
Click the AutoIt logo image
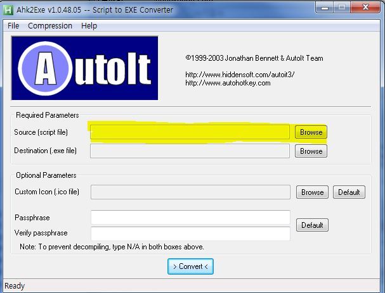tap(85, 68)
